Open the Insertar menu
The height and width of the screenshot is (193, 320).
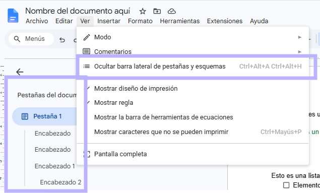[x=109, y=21]
